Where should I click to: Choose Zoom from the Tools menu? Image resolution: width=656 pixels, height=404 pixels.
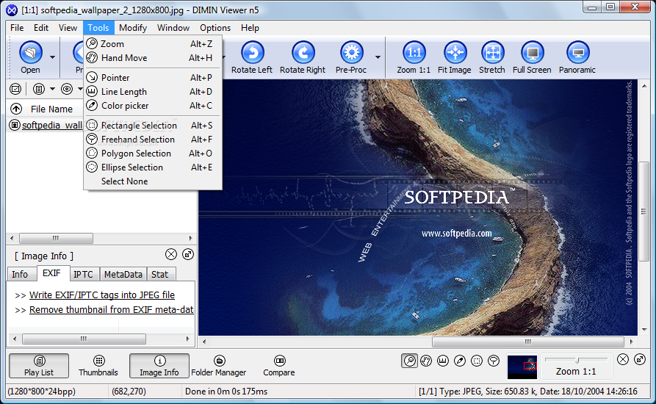point(153,44)
